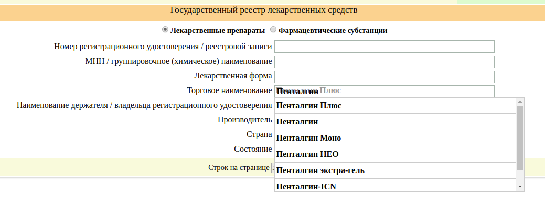The image size is (545, 217).
Task: Click the Лекарственная форма label
Action: tap(233, 76)
